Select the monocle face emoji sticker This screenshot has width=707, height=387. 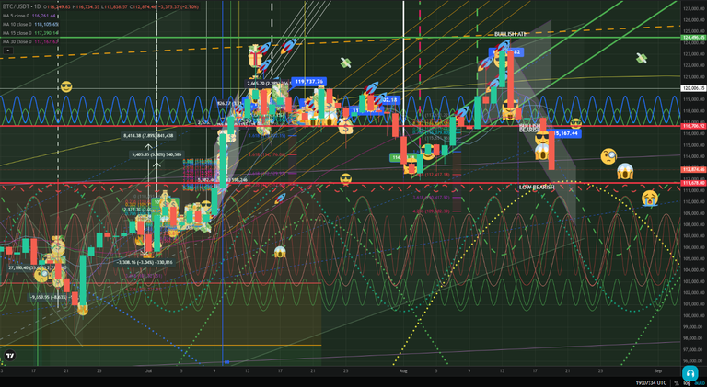click(608, 155)
